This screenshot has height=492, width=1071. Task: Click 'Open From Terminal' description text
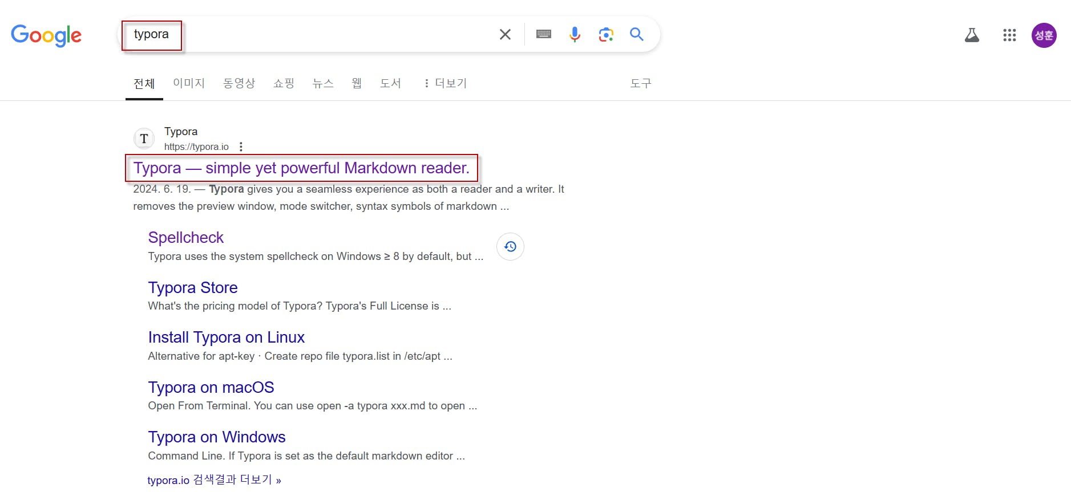coord(313,406)
